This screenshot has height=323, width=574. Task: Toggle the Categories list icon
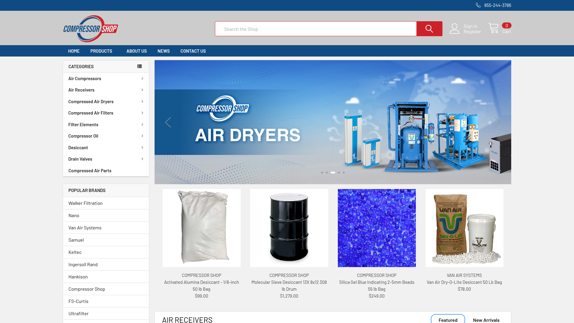(140, 66)
